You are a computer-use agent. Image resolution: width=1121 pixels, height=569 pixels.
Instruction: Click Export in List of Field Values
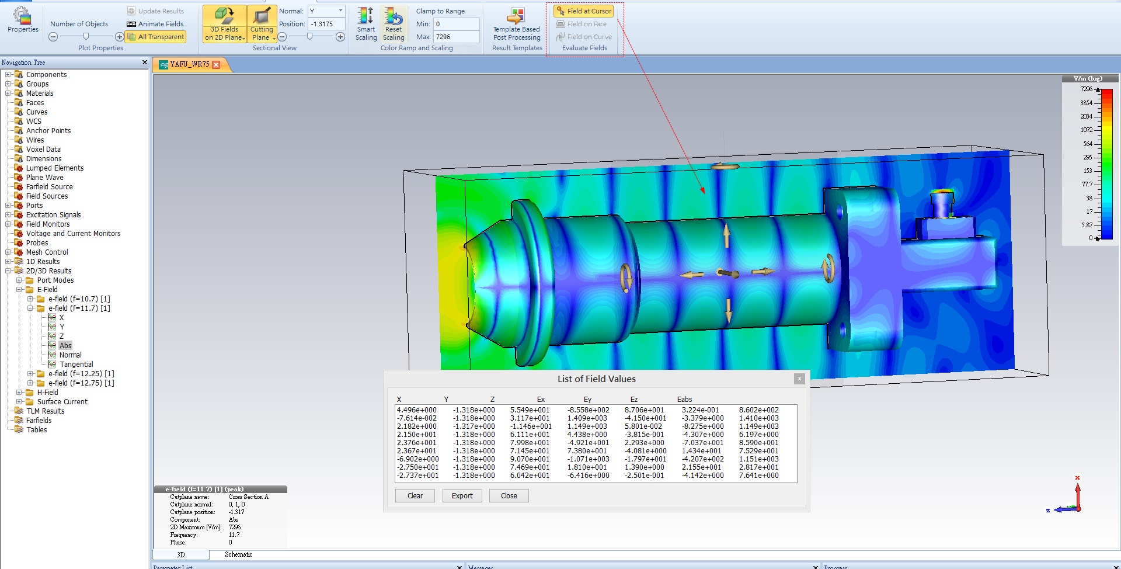[462, 496]
